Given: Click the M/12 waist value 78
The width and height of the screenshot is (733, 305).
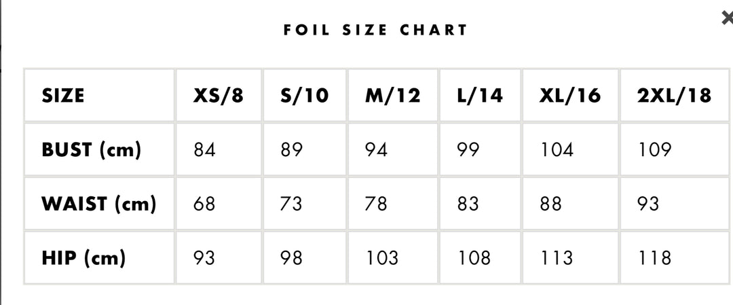Looking at the screenshot, I should pos(376,203).
